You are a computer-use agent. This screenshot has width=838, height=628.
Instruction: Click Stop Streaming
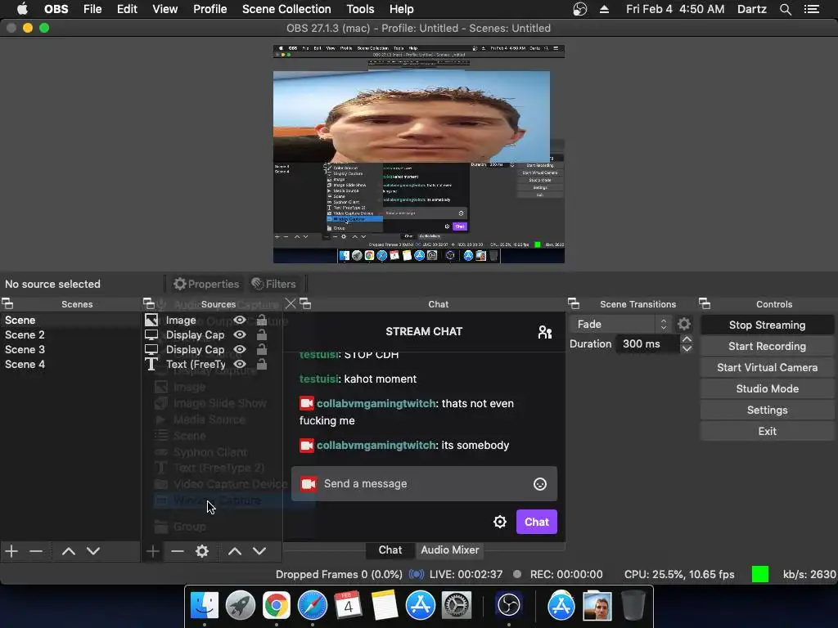click(767, 325)
